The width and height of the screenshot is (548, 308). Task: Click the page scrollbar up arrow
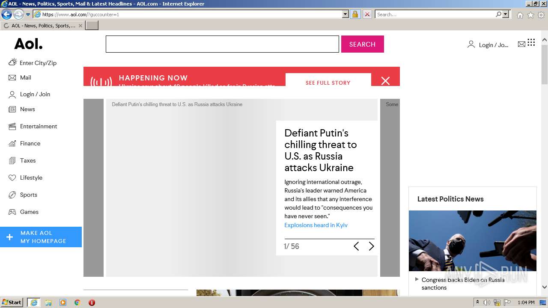545,40
